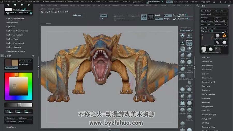Pick the Pinch brush
The width and height of the screenshot is (233, 131).
click(x=189, y=111)
